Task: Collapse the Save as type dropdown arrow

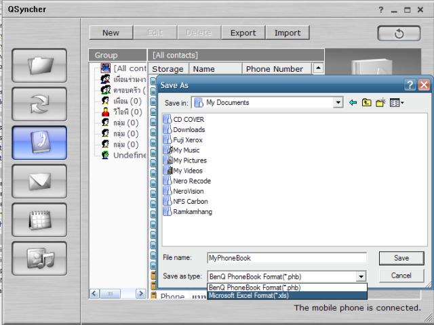Action: coord(361,276)
